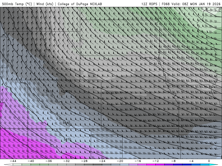Click the "08Z MON JAN 19 2026" valid time
The image size is (222, 166).
click(x=201, y=4)
